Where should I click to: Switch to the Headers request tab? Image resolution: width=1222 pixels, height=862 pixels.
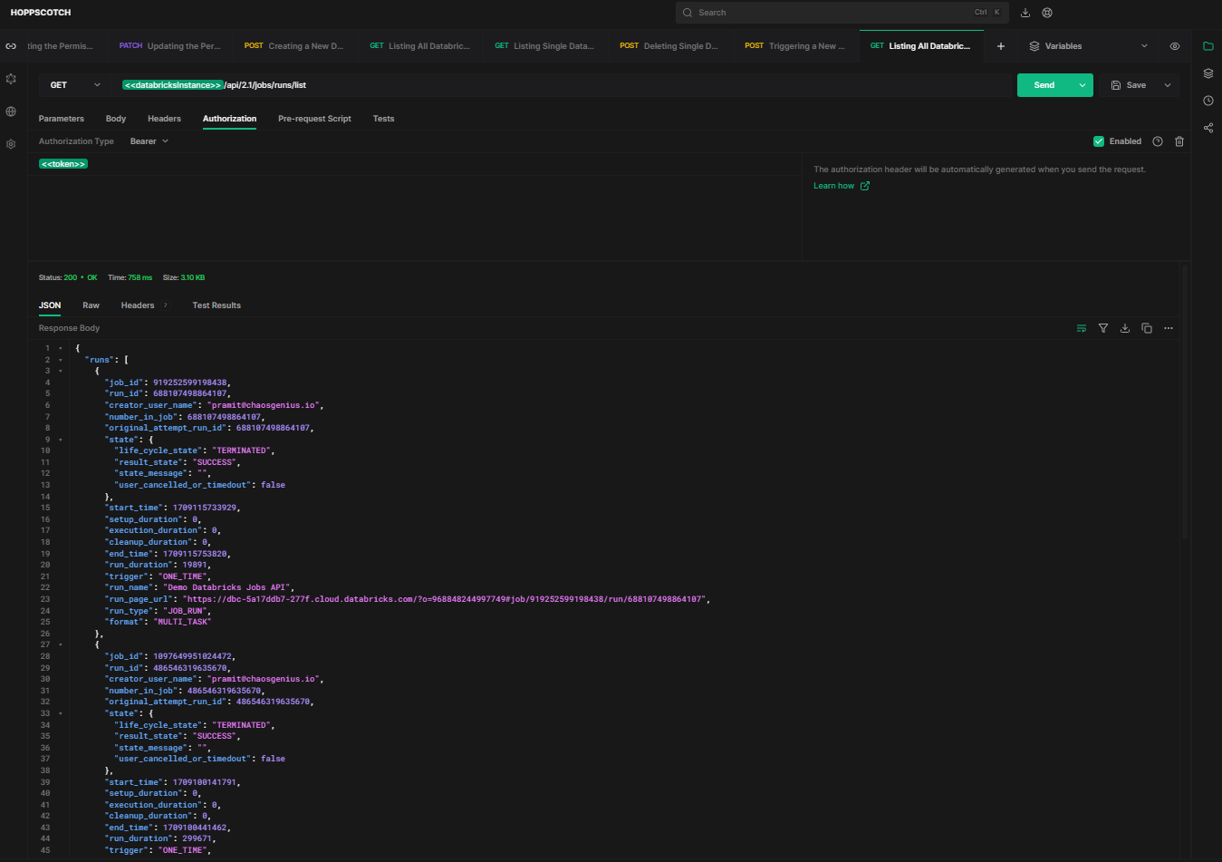[164, 119]
